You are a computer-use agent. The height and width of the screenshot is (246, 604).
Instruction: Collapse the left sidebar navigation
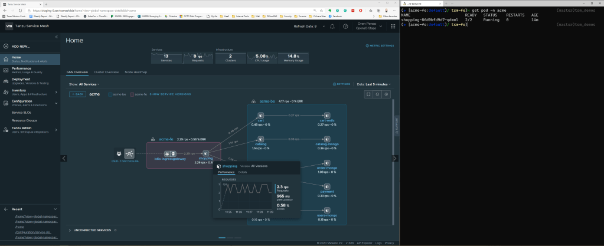(x=57, y=37)
